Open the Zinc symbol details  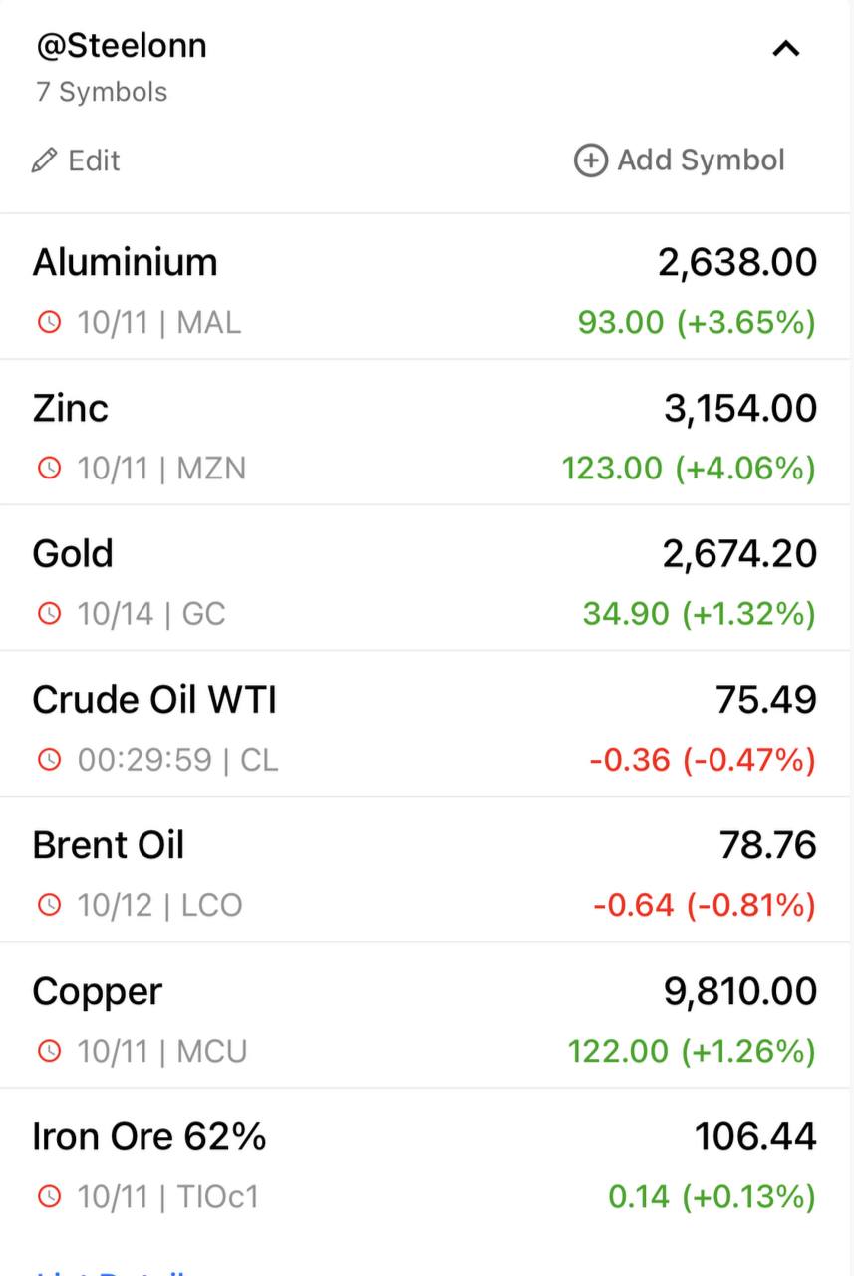point(427,433)
